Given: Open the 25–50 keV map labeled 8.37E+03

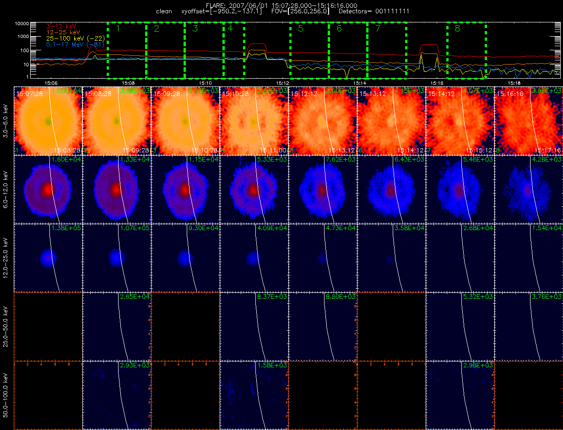Looking at the screenshot, I should tap(254, 326).
